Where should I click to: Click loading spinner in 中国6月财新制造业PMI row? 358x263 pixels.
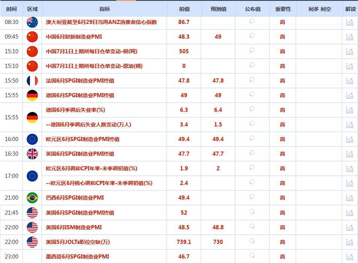(252, 36)
